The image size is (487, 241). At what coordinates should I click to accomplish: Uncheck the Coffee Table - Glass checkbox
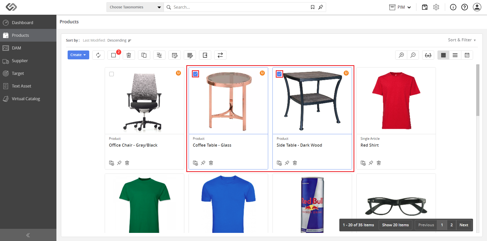[x=195, y=74]
